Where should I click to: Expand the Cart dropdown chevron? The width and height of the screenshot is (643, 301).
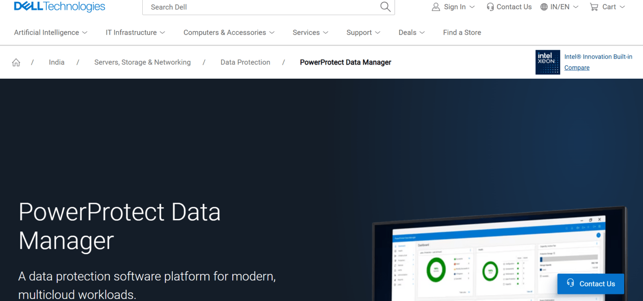623,7
